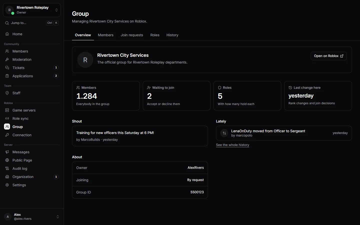The image size is (360, 225).
Task: Click the Game servers icon
Action: click(x=7, y=110)
